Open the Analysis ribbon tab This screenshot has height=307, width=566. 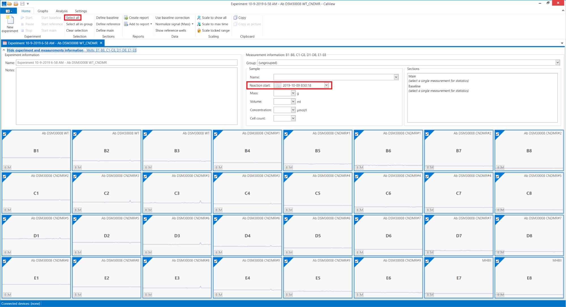click(x=61, y=11)
